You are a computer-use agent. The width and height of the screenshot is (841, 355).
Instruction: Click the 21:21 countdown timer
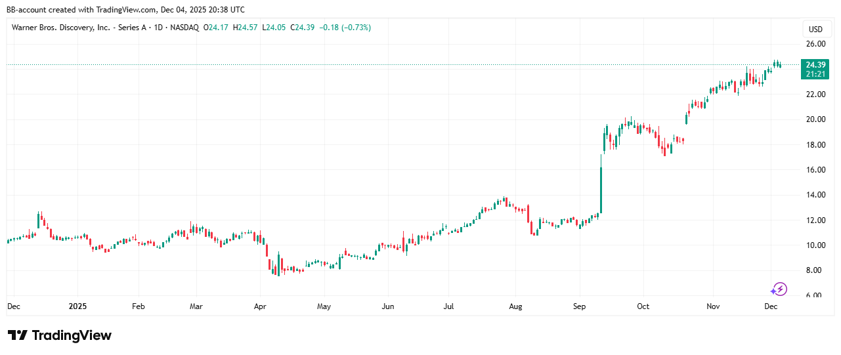coord(815,73)
